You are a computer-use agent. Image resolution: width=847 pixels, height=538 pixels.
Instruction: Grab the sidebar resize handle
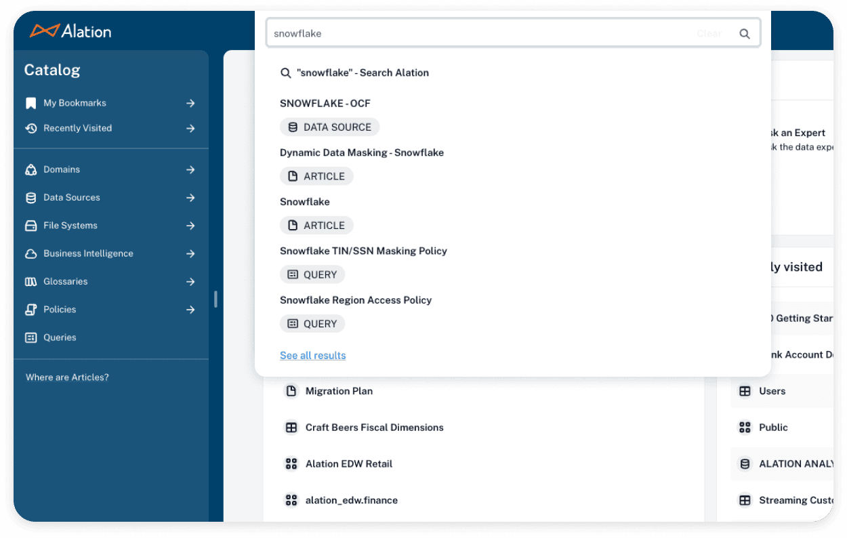[215, 299]
